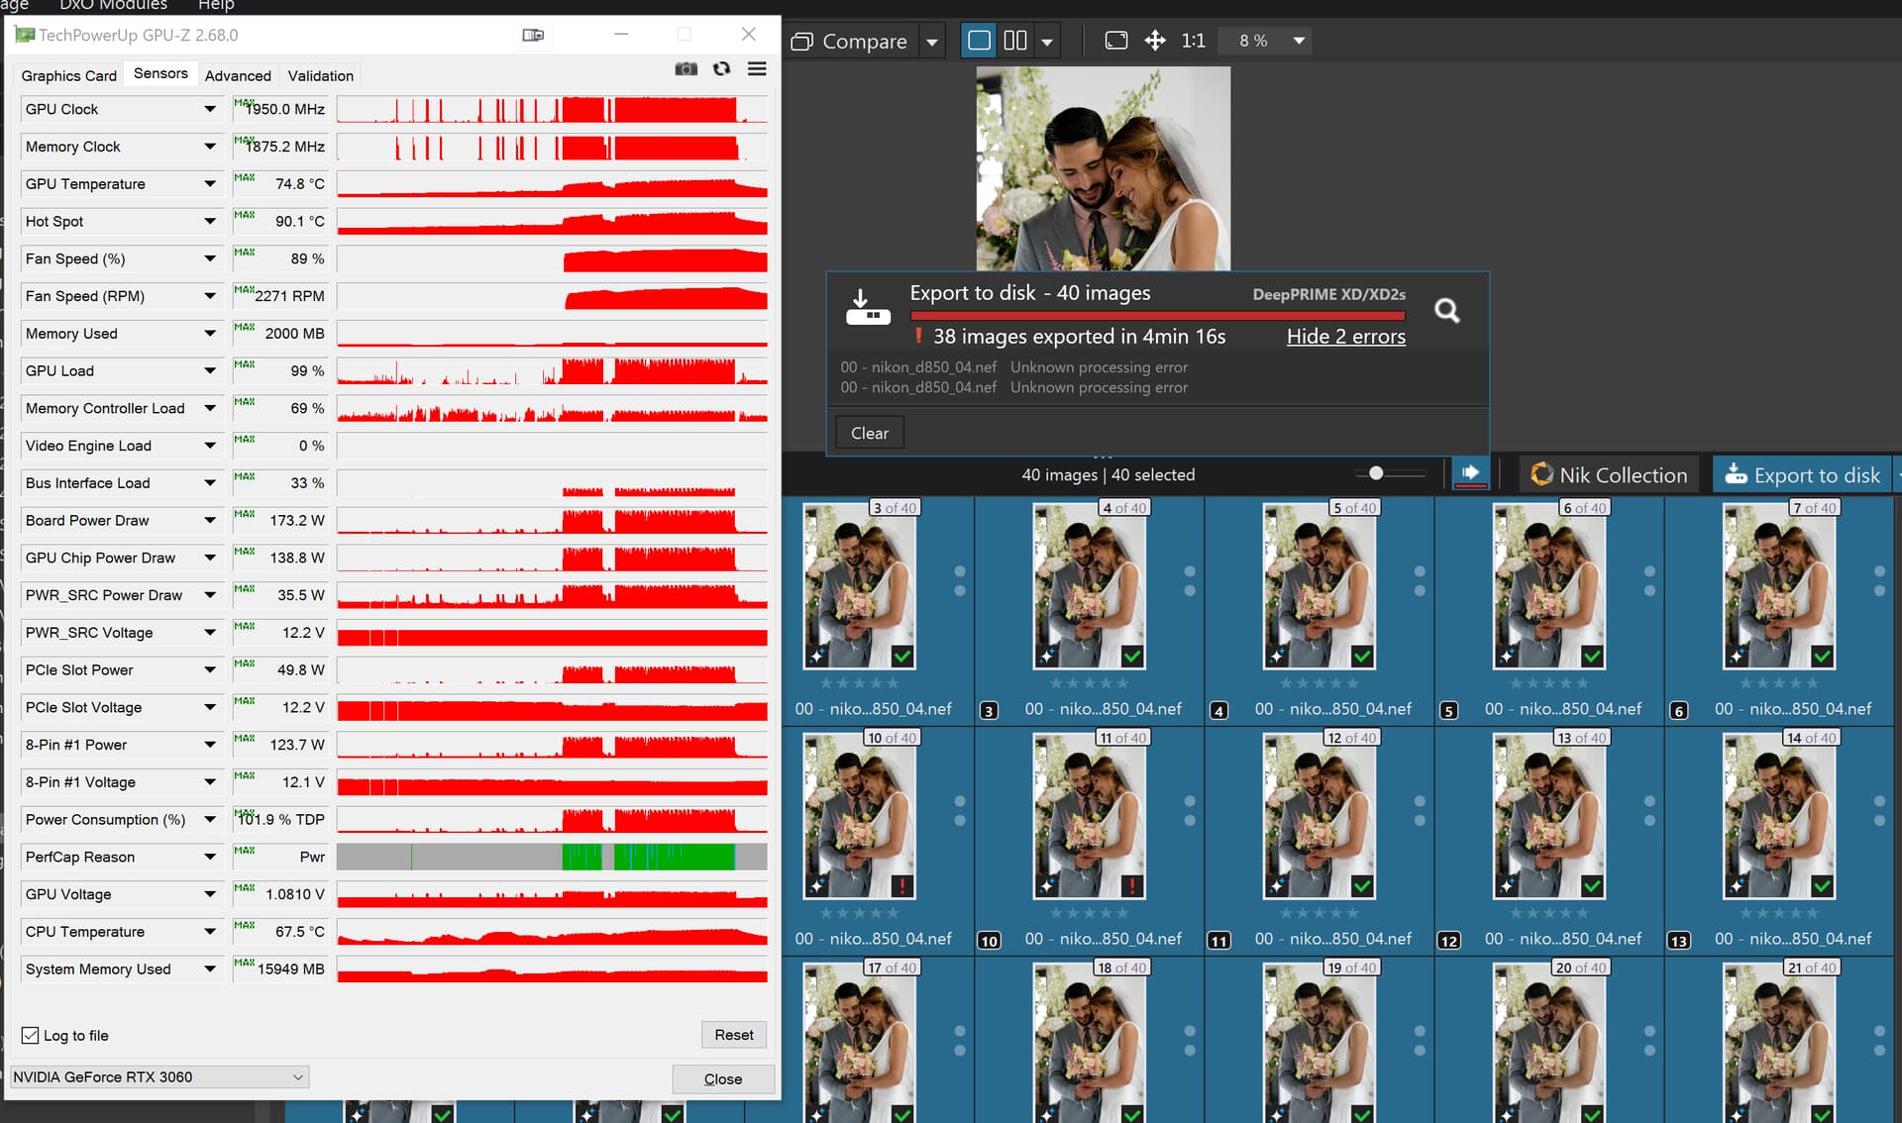
Task: Open the NVIDIA GeForce RTX 3060 selector
Action: click(x=158, y=1076)
